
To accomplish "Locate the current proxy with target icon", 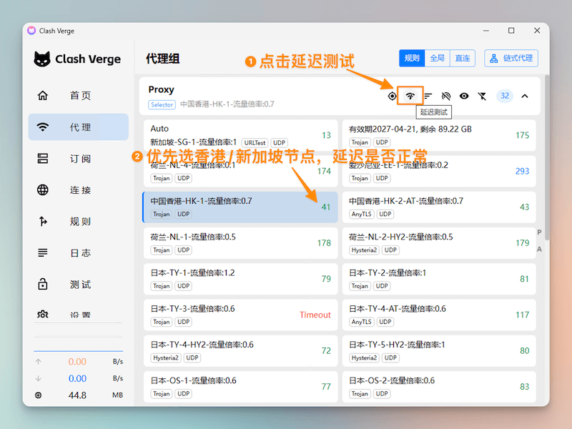I will point(392,96).
